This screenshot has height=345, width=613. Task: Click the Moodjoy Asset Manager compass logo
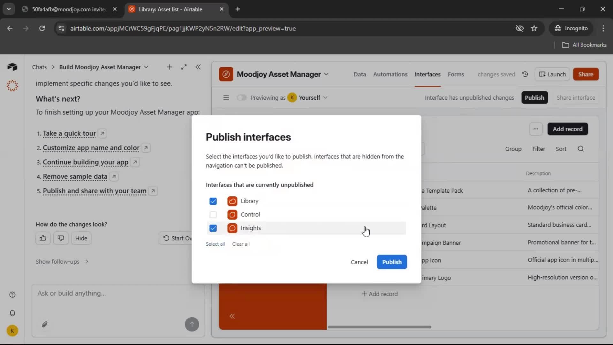(x=226, y=74)
